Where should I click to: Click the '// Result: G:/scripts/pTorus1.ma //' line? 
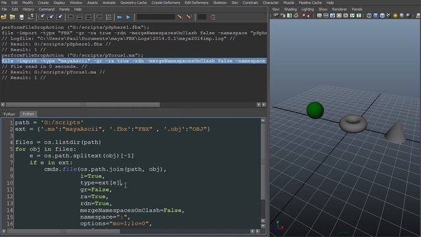point(53,72)
